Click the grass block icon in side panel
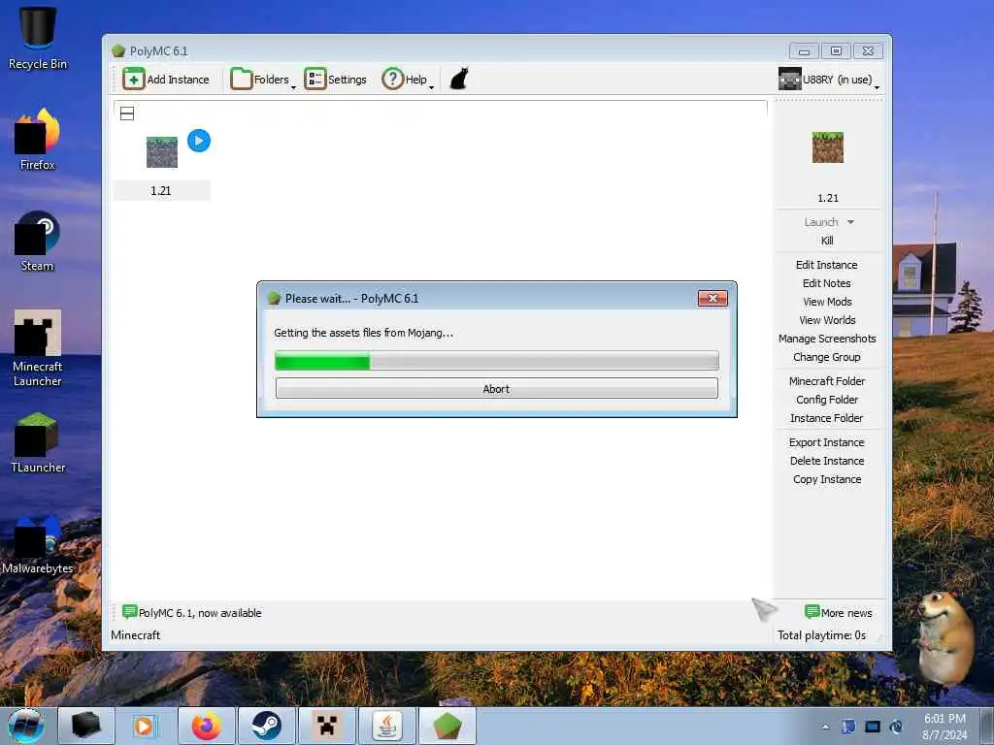 (x=828, y=147)
